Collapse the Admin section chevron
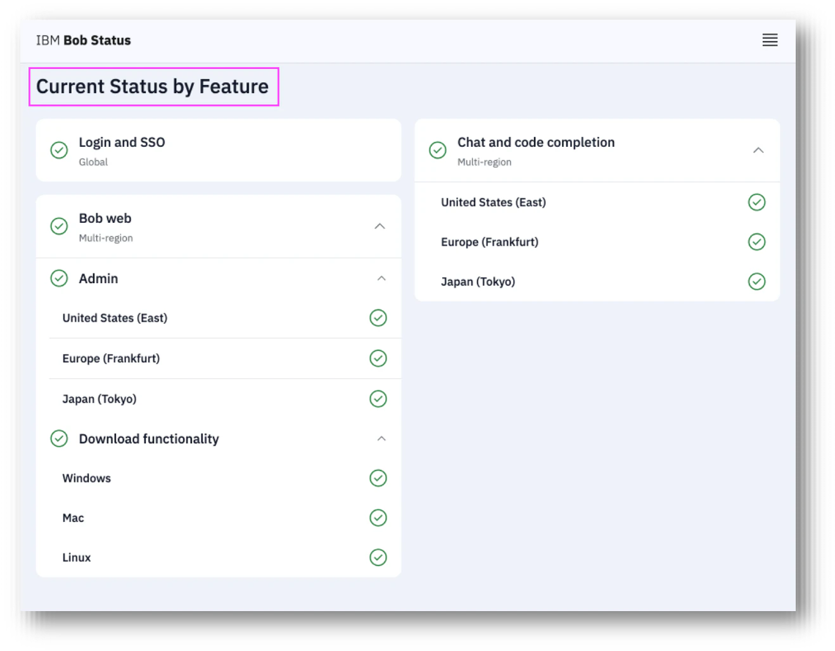 (x=381, y=278)
